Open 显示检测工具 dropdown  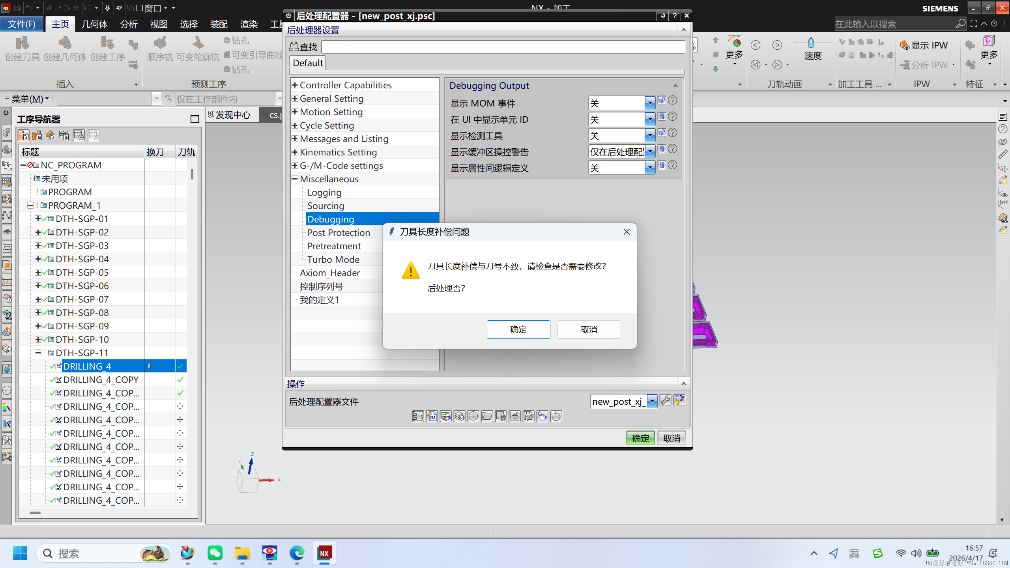click(x=650, y=135)
